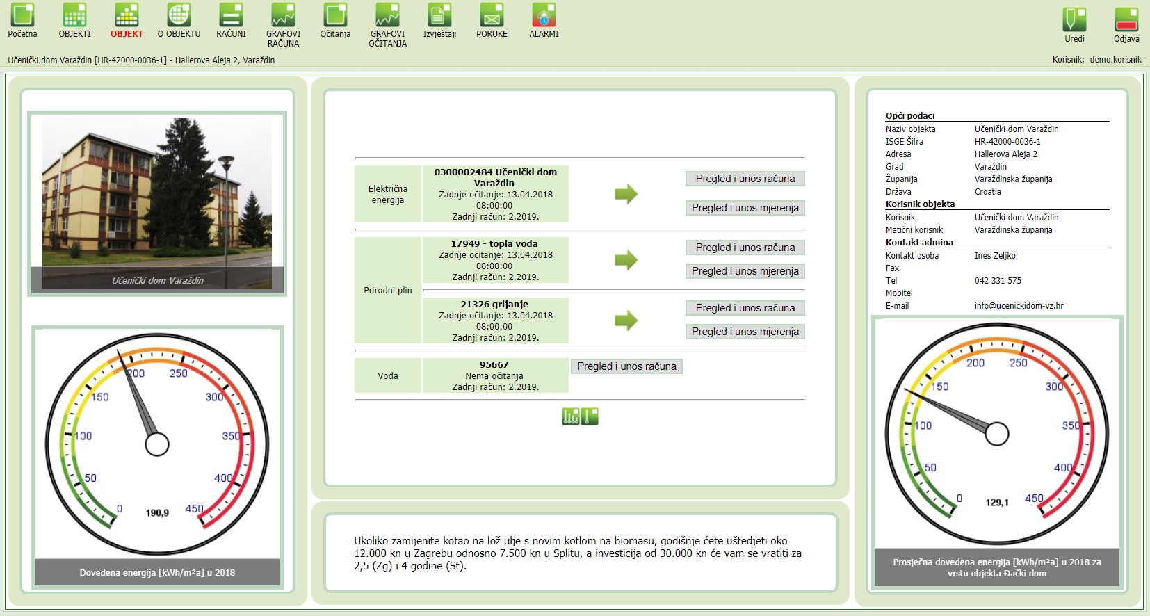
Task: Click the small bar chart icon below the table
Action: (571, 416)
